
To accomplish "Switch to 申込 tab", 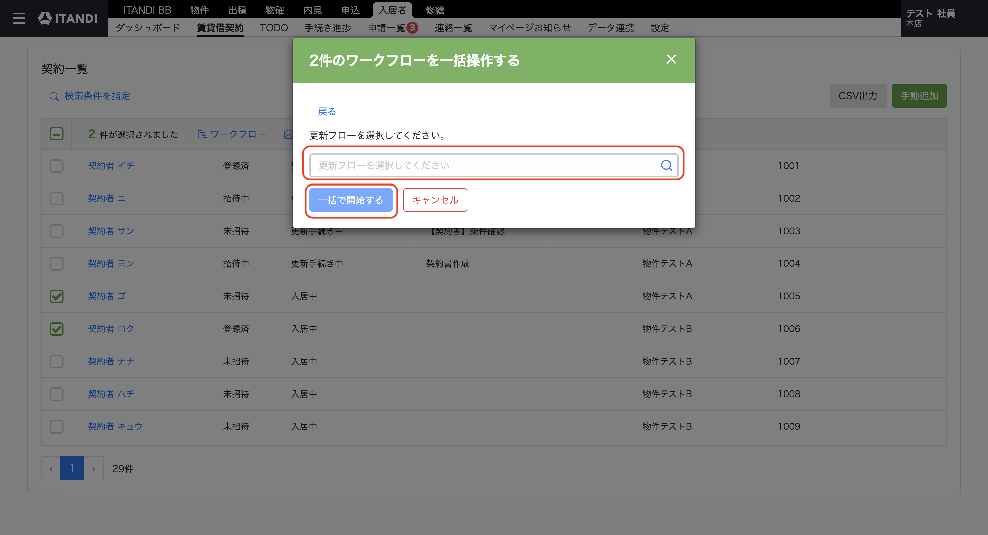I will (351, 10).
